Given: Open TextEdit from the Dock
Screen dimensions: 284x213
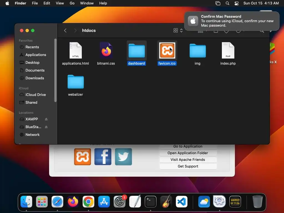Looking at the screenshot, I should [135, 202].
